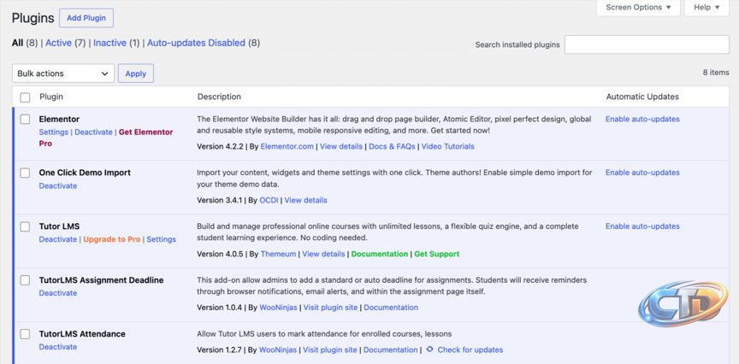Click the Description column header
739x364 pixels.
[x=219, y=97]
